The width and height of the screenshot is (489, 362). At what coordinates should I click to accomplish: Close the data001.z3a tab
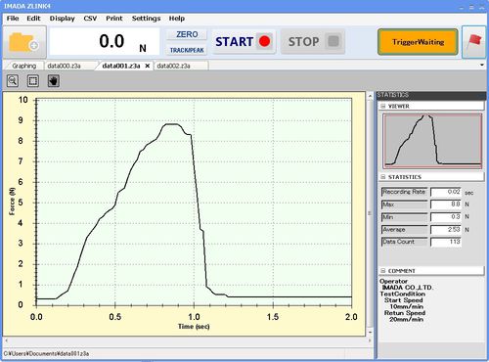click(x=148, y=66)
